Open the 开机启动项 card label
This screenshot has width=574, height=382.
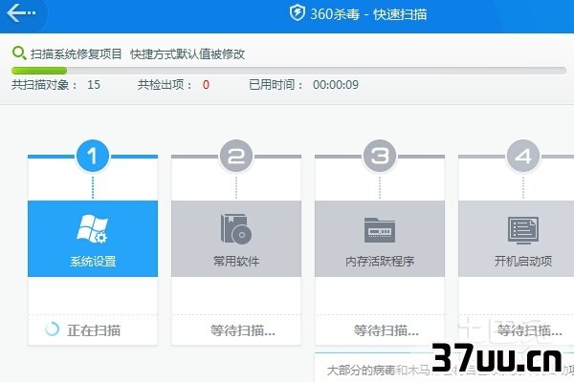pos(523,261)
